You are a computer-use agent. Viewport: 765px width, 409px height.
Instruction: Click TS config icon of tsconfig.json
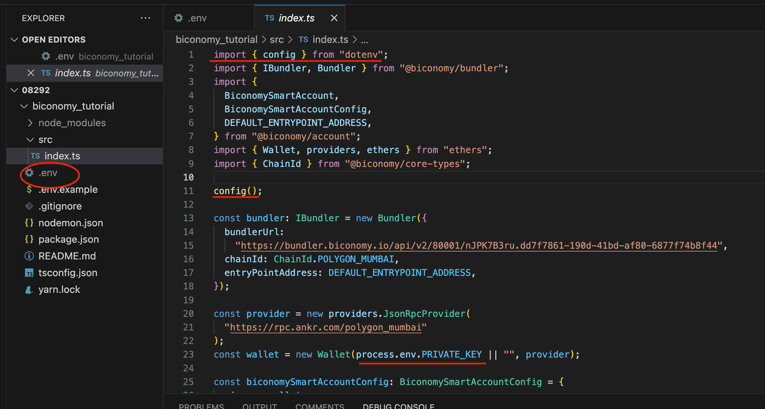(x=29, y=273)
